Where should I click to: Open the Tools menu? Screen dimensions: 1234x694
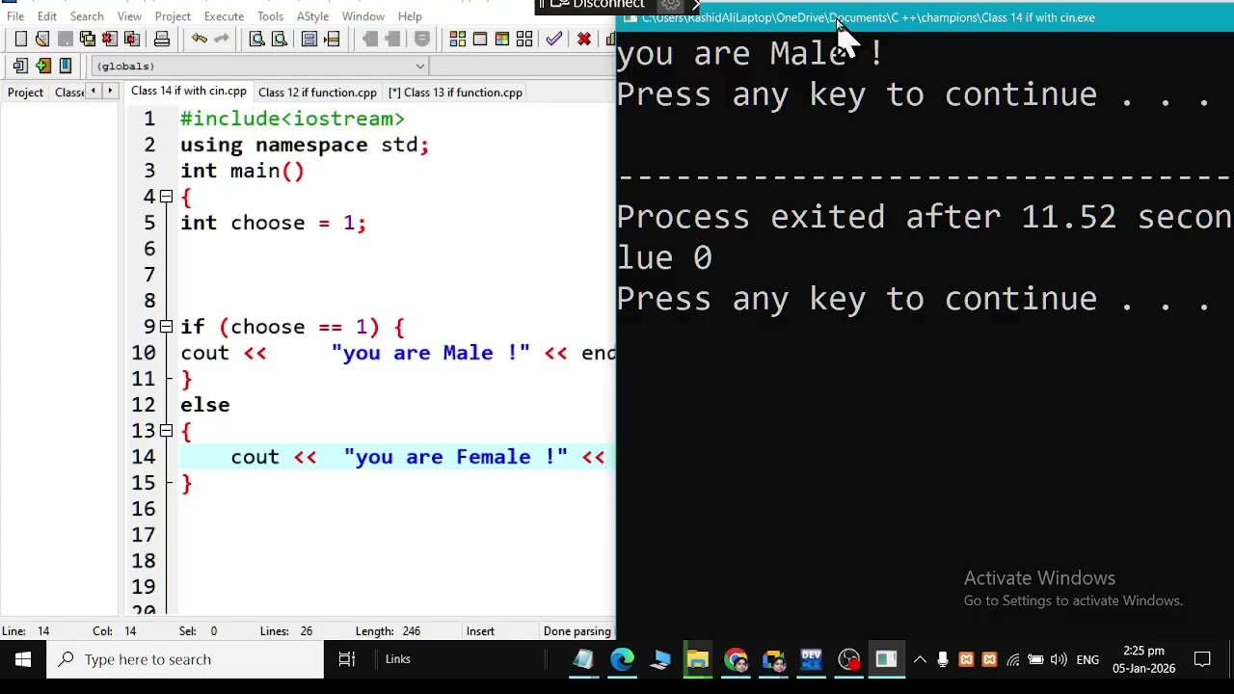tap(270, 16)
